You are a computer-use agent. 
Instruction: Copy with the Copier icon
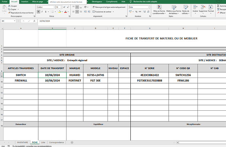pos(9,9)
